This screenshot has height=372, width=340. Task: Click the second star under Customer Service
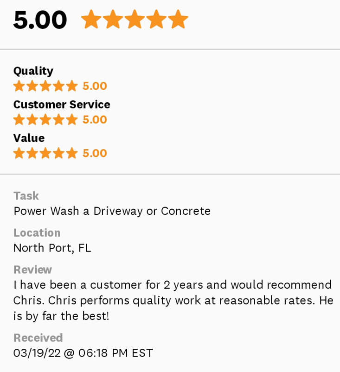[32, 120]
